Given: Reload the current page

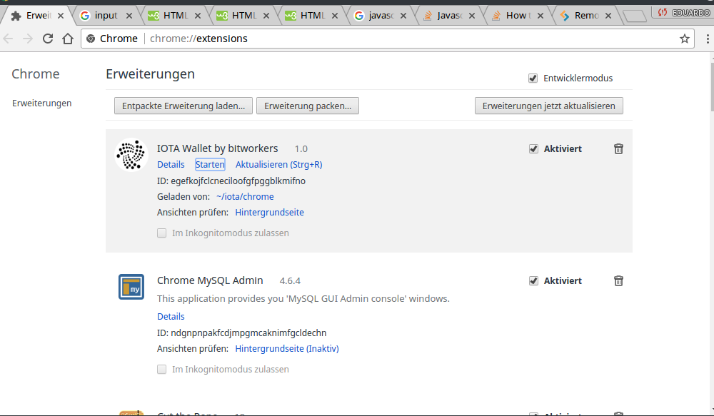Looking at the screenshot, I should (48, 39).
